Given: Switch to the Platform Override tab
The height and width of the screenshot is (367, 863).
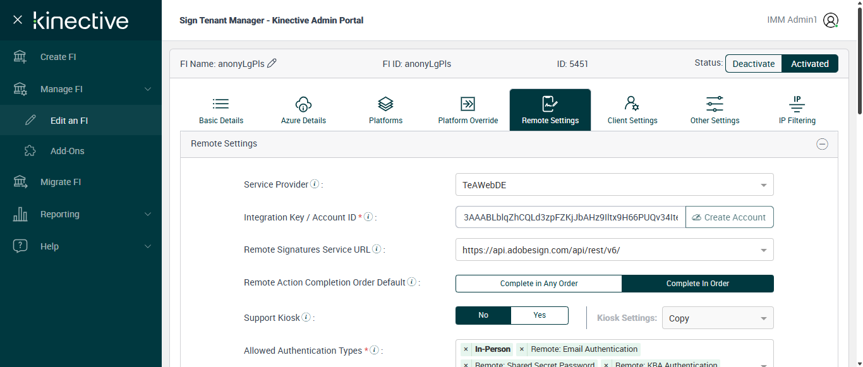Looking at the screenshot, I should [x=468, y=110].
